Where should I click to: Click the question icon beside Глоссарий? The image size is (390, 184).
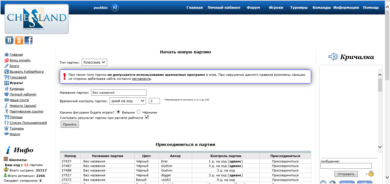click(7, 77)
